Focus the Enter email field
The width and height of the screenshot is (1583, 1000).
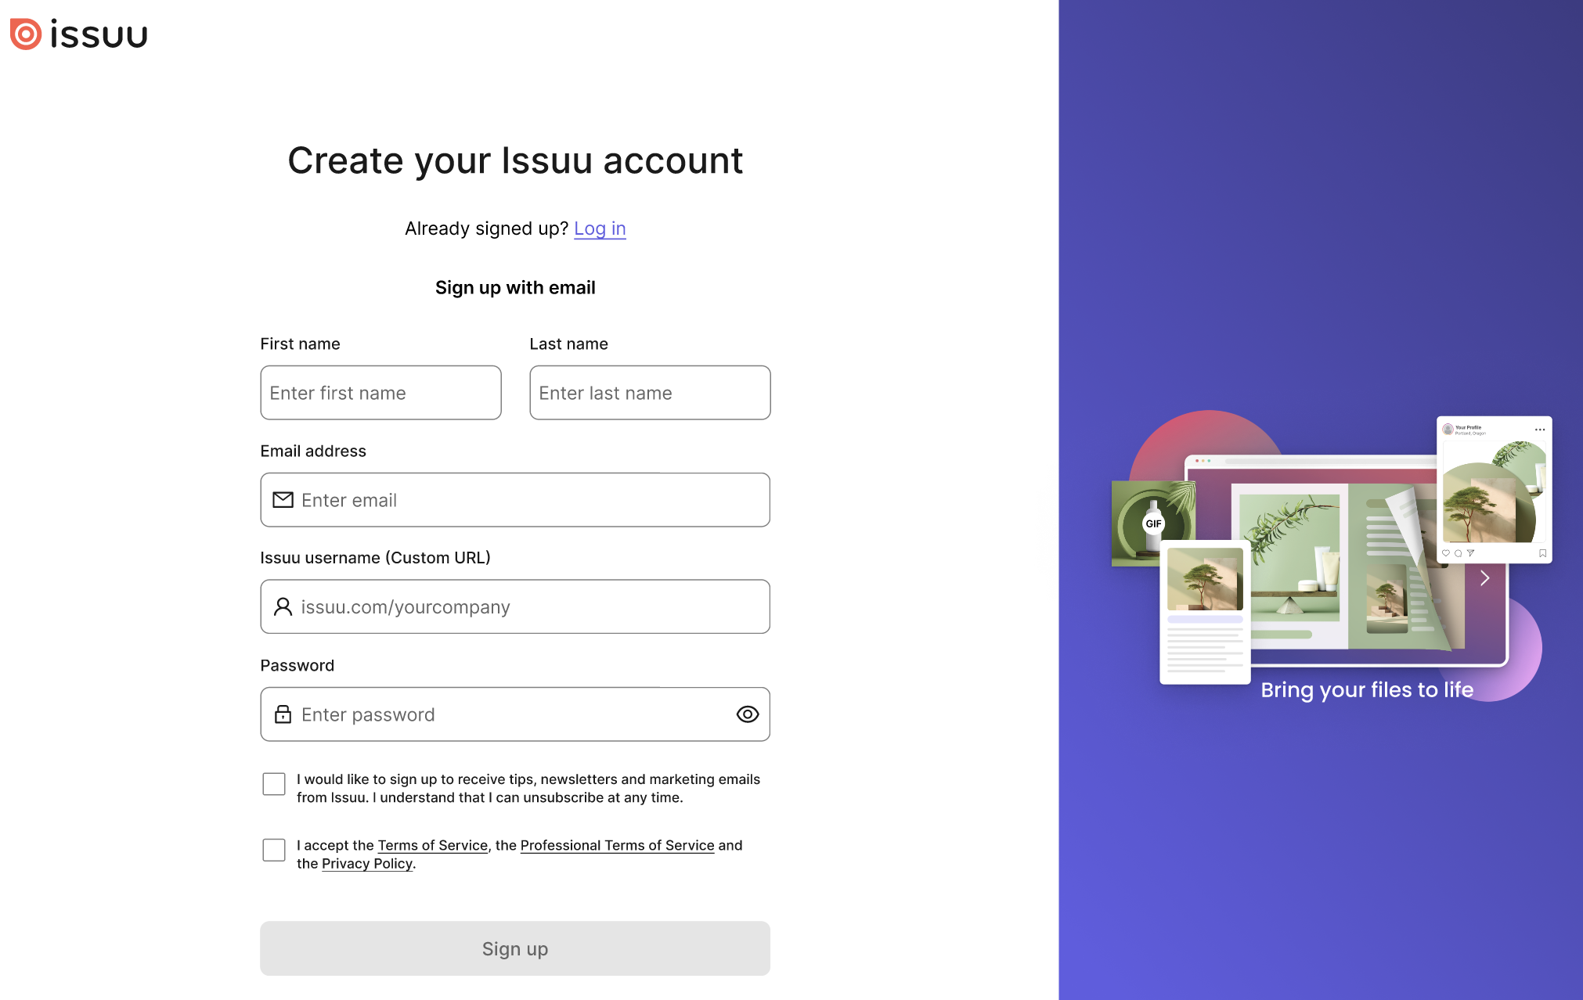click(515, 500)
